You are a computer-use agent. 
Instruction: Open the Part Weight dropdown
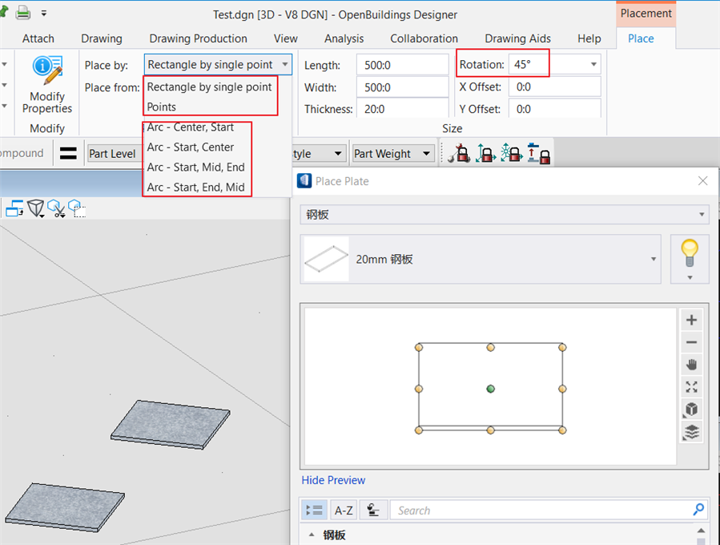(x=393, y=154)
